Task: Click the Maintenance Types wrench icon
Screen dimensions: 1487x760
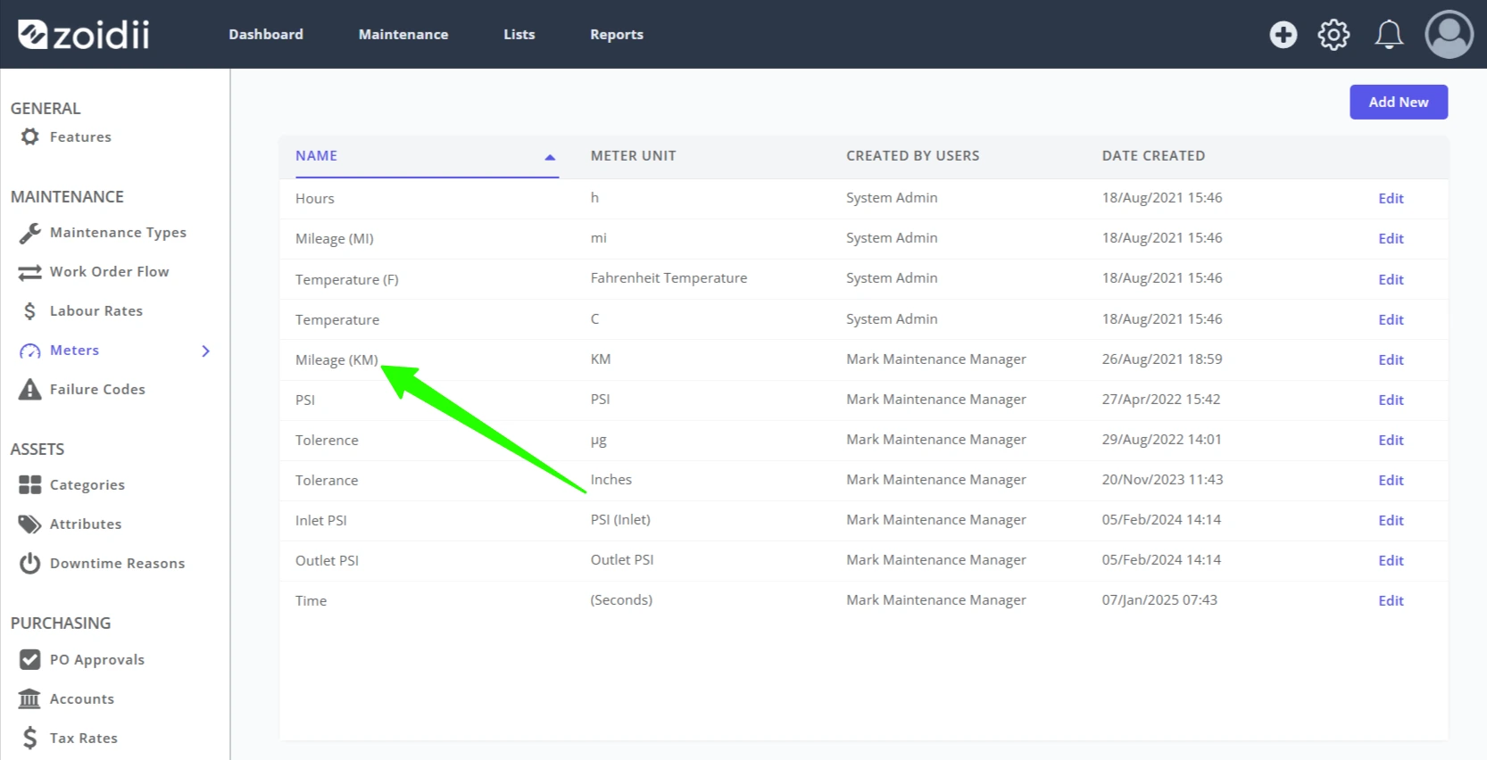Action: 30,233
